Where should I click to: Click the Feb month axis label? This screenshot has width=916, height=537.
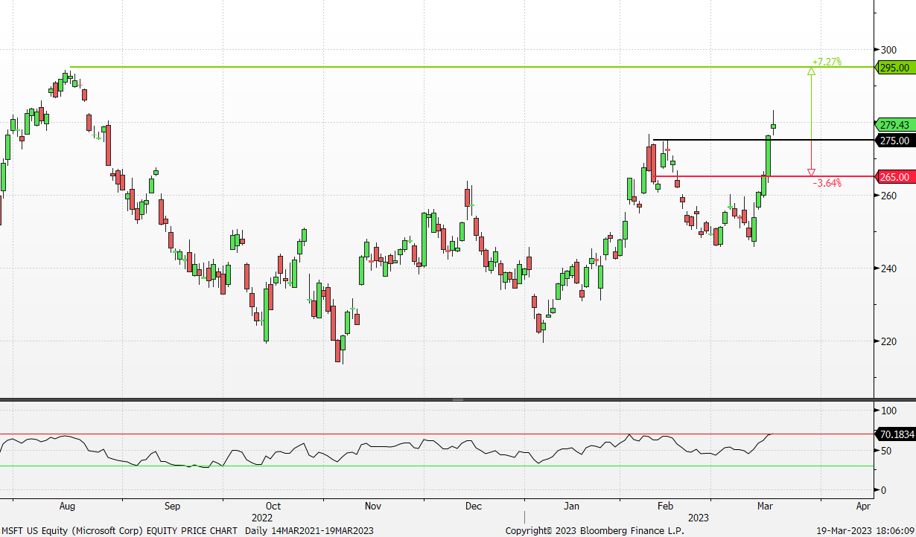665,507
